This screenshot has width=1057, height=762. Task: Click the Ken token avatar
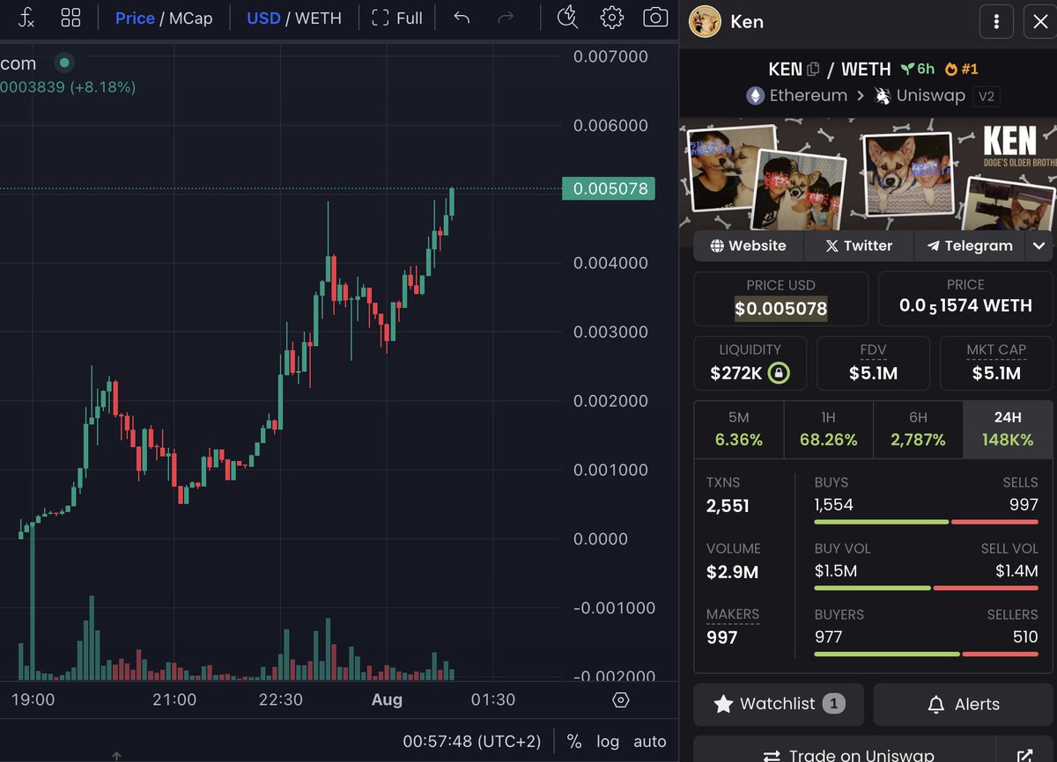coord(706,22)
